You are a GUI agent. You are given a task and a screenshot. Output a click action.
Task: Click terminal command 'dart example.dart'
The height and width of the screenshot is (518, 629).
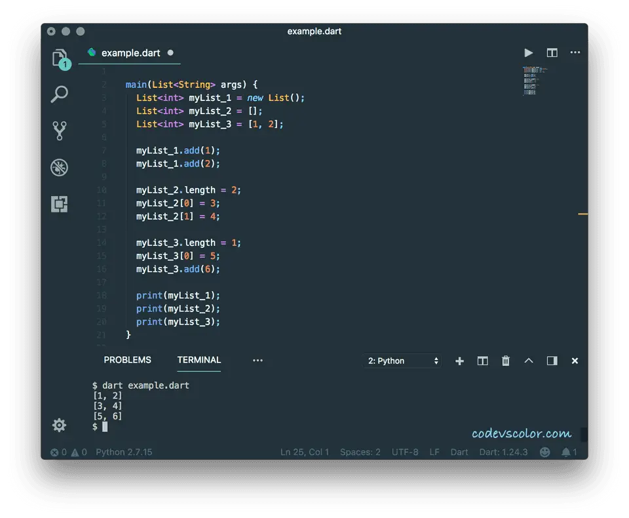coord(145,386)
